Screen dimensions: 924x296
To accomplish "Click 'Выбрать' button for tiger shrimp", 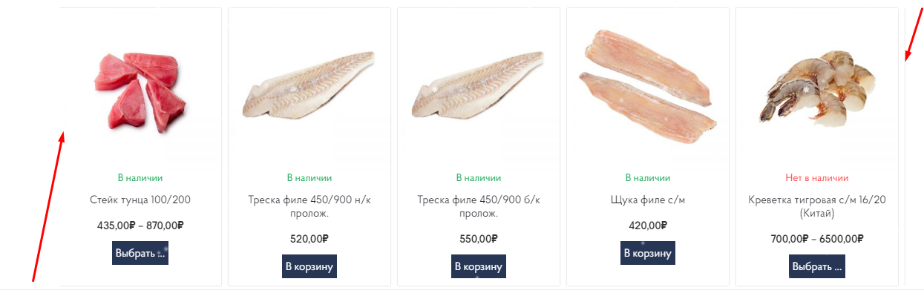I will (x=817, y=266).
